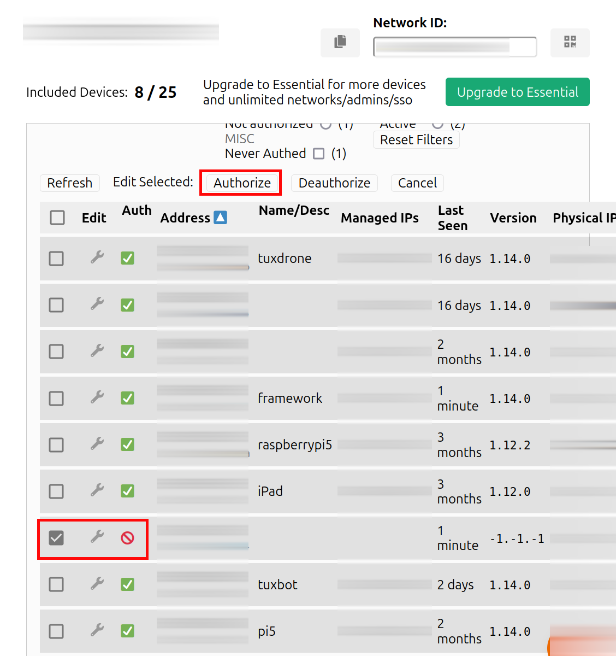Click Upgrade to Essential button
Screen dimensions: 616x656
point(518,92)
